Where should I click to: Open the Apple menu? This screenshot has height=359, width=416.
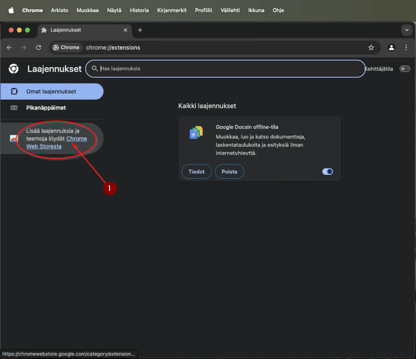(11, 10)
